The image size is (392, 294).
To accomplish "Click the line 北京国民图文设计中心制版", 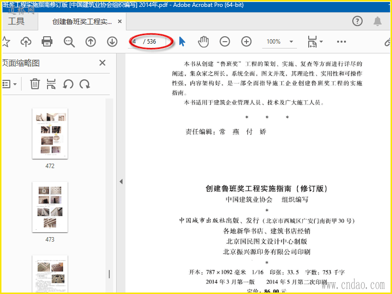I will [267, 241].
